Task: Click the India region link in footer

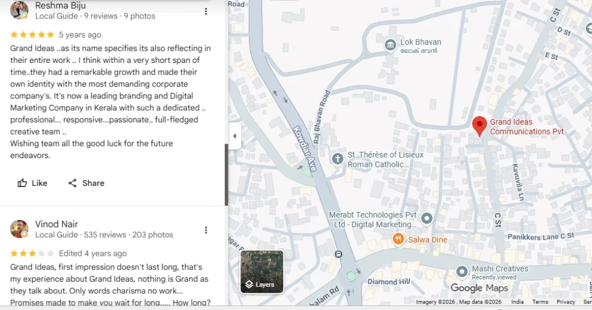Action: (x=517, y=302)
